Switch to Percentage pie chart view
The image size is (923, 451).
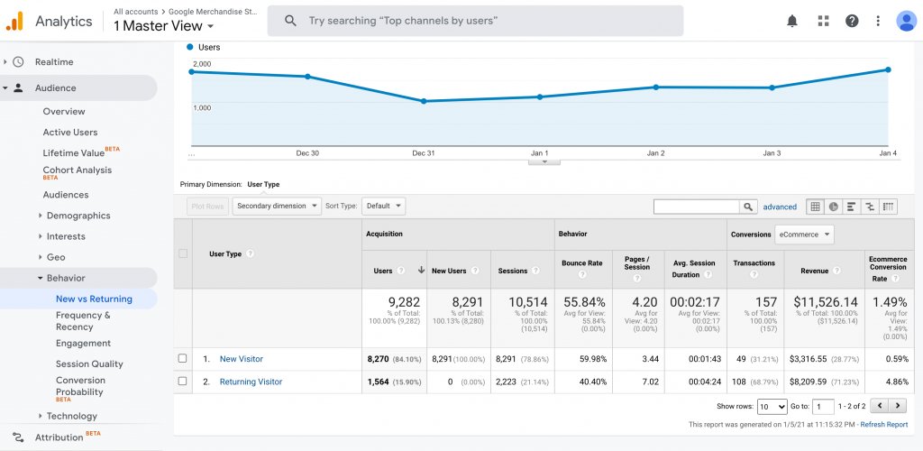click(834, 207)
